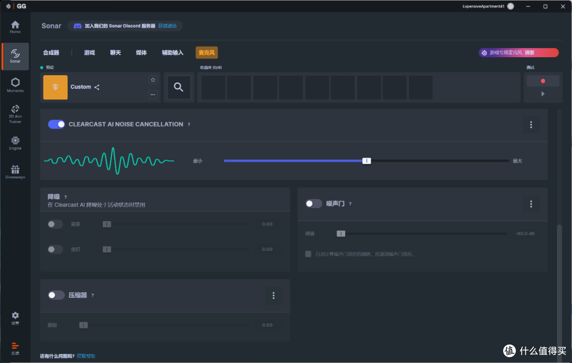Show ClearCast AI help question mark
The height and width of the screenshot is (363, 572).
pos(189,125)
